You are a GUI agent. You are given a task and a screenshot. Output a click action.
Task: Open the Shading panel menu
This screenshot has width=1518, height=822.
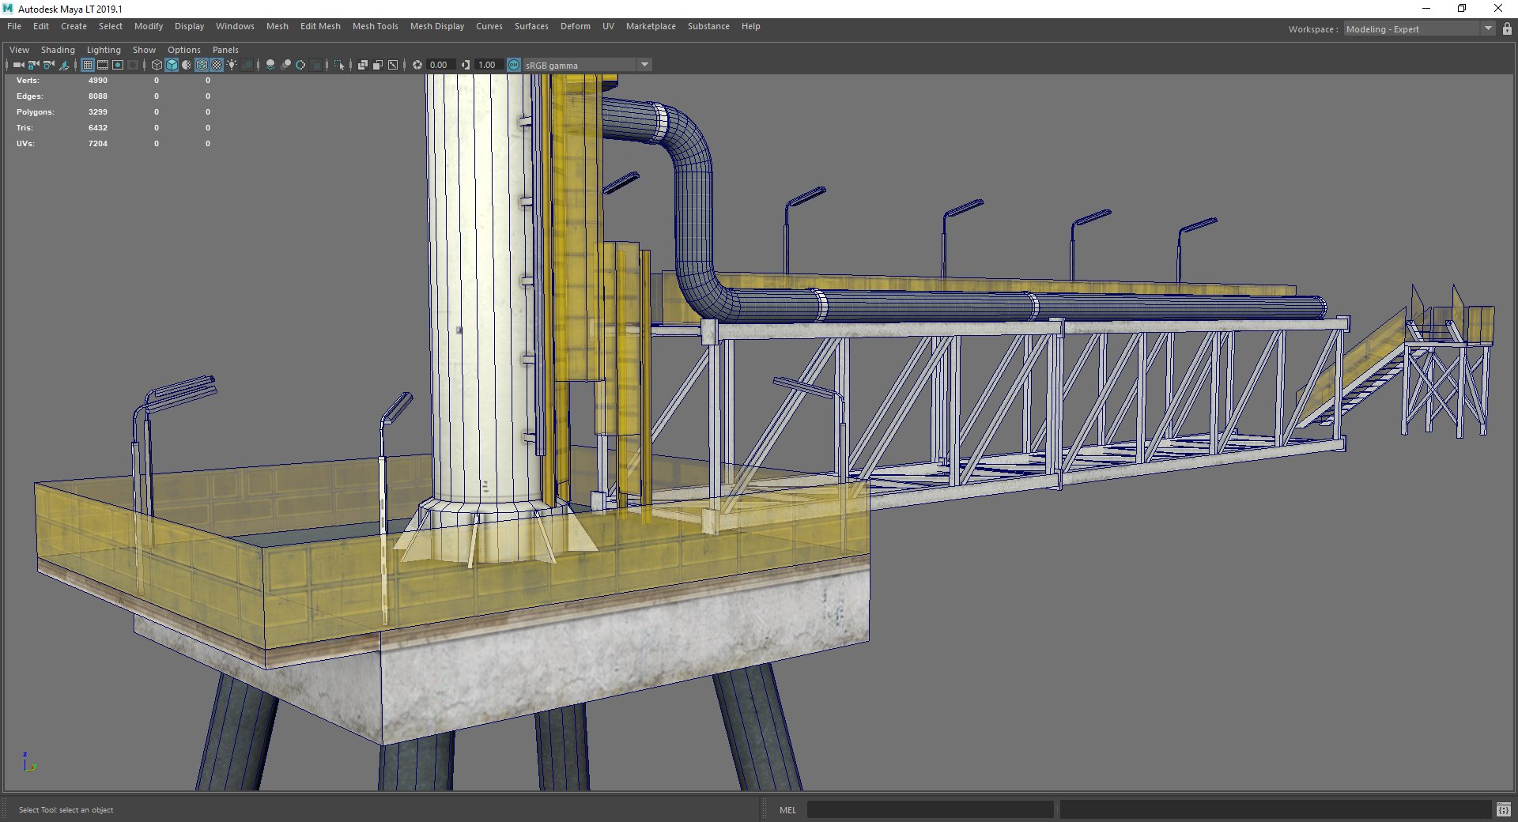click(58, 50)
